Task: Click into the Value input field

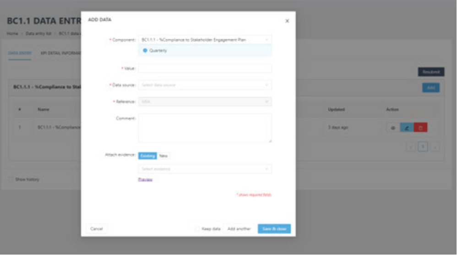Action: [205, 69]
